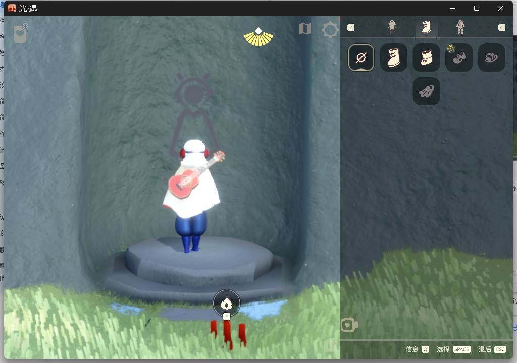Click the 退后 back prompt
The width and height of the screenshot is (517, 363).
[492, 349]
